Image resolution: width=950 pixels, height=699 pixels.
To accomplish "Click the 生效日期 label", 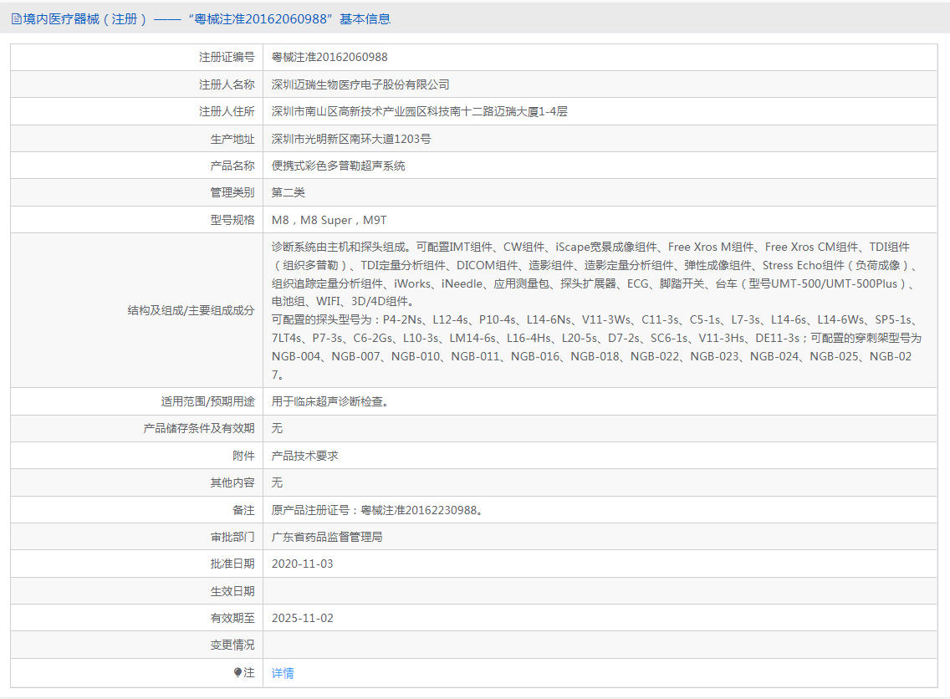I will (232, 592).
